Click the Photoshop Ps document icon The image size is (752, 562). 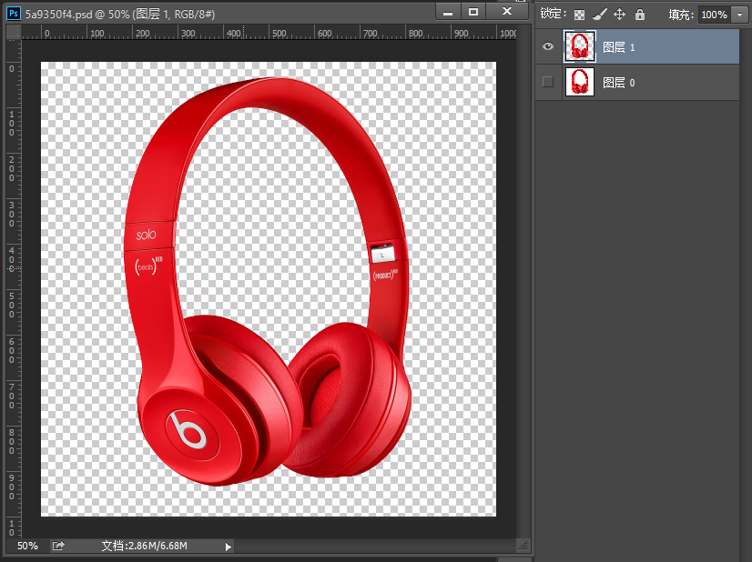(x=14, y=14)
